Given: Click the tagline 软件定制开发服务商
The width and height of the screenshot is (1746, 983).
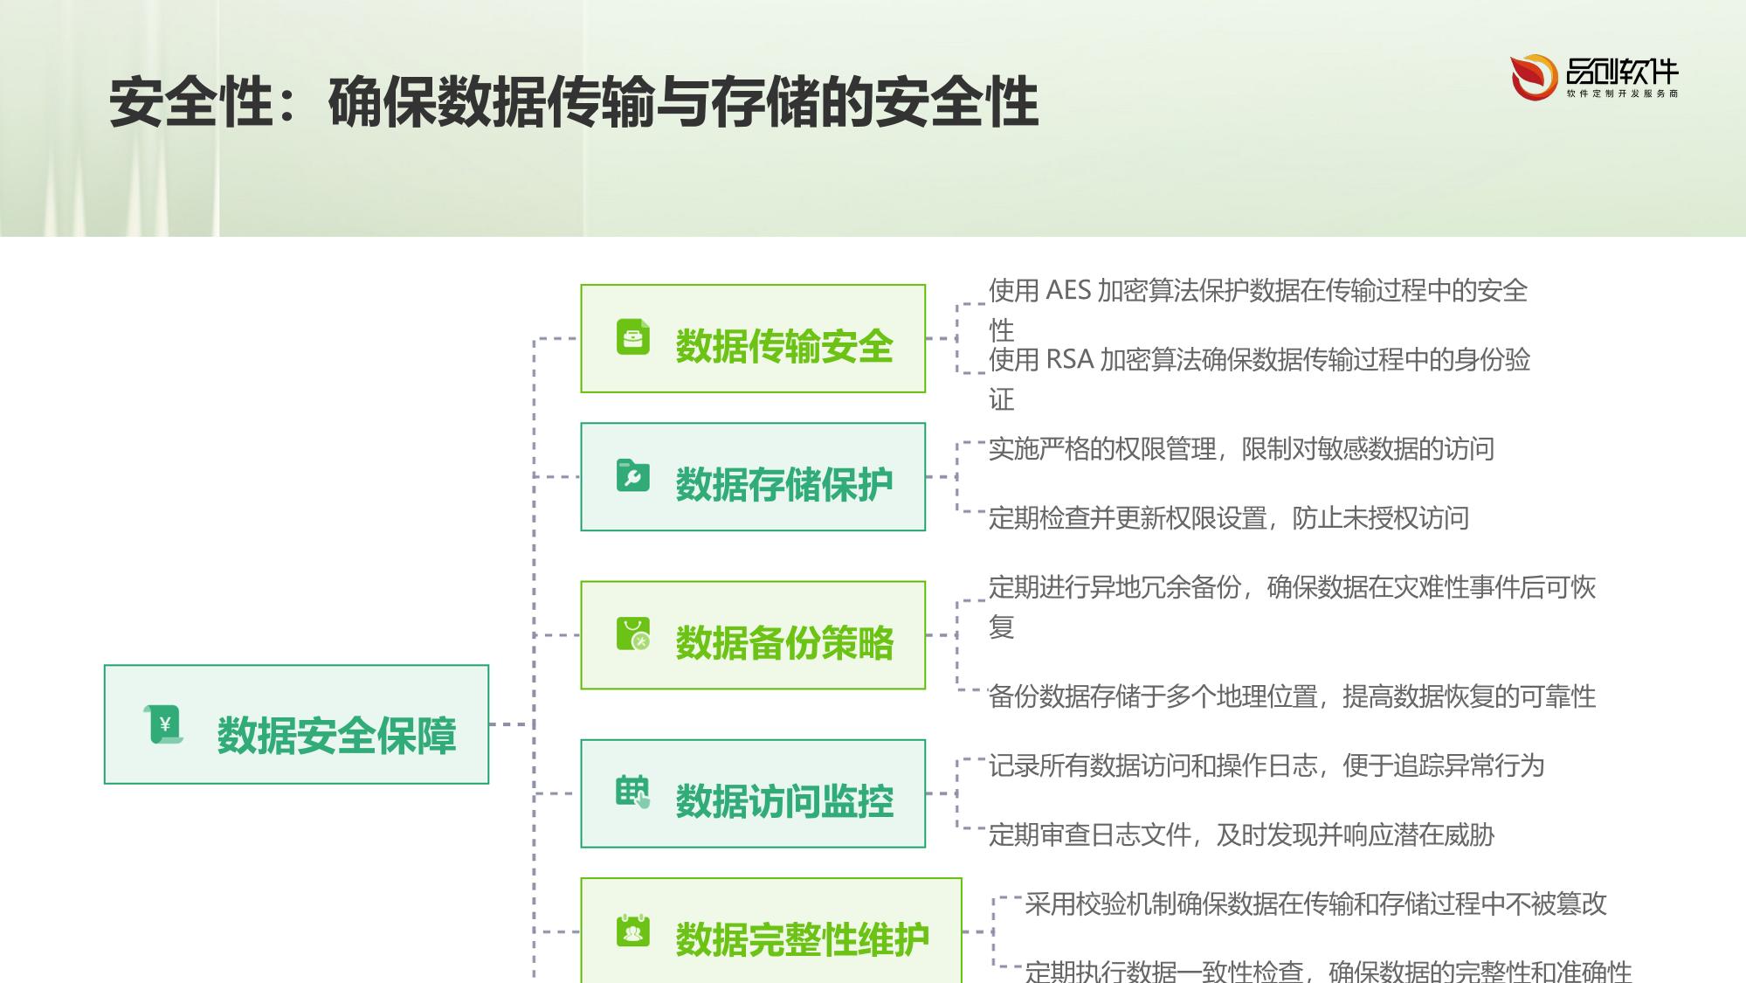Looking at the screenshot, I should 1622,93.
